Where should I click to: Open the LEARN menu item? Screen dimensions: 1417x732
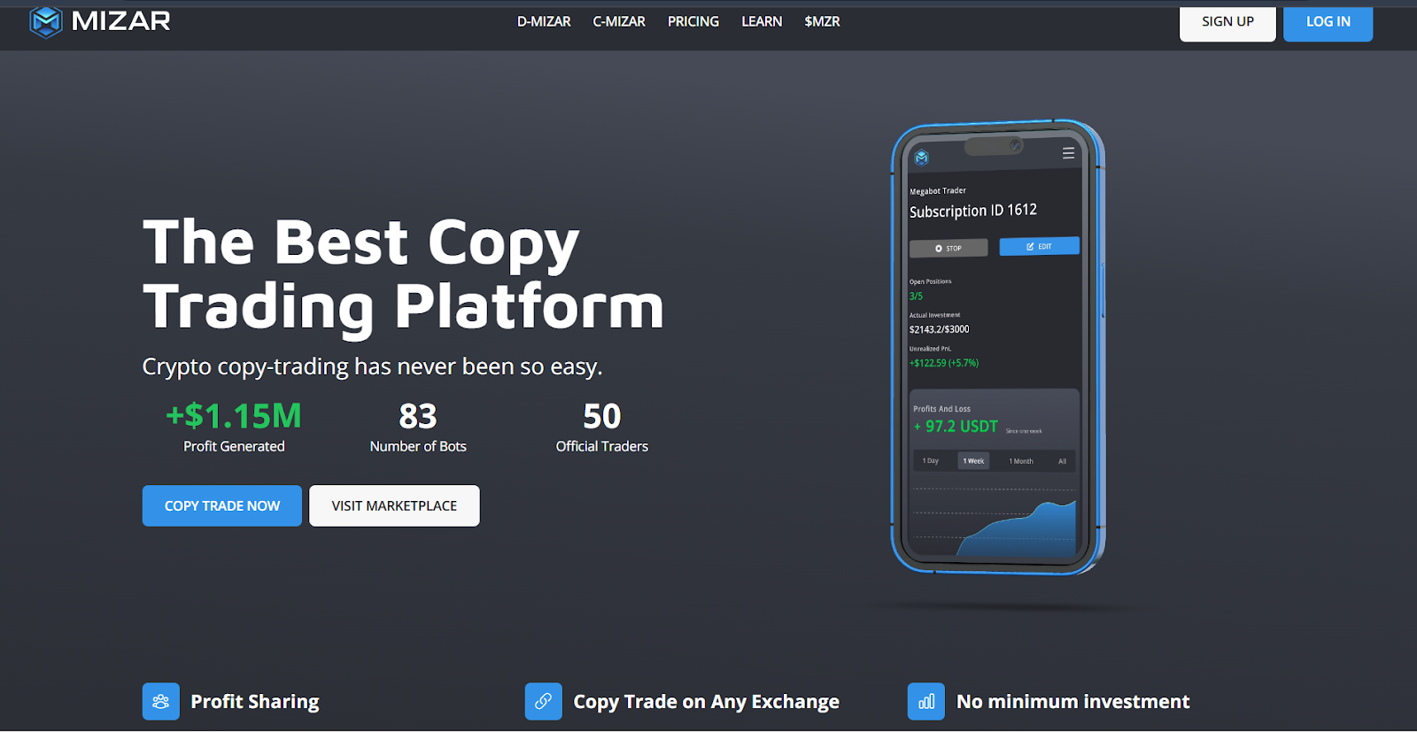coord(762,21)
